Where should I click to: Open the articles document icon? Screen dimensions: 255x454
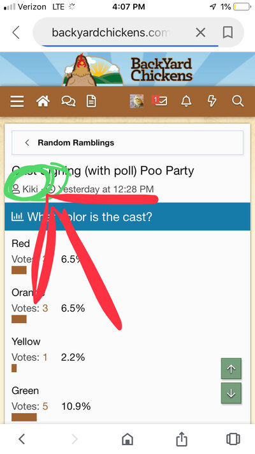(x=91, y=102)
